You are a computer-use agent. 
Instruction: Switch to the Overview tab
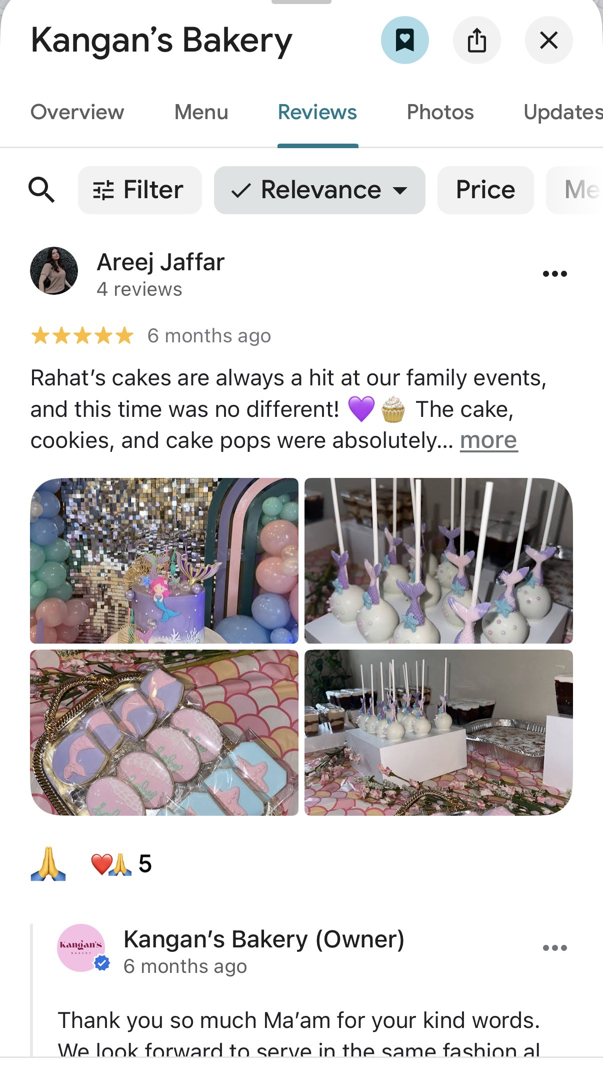click(77, 112)
